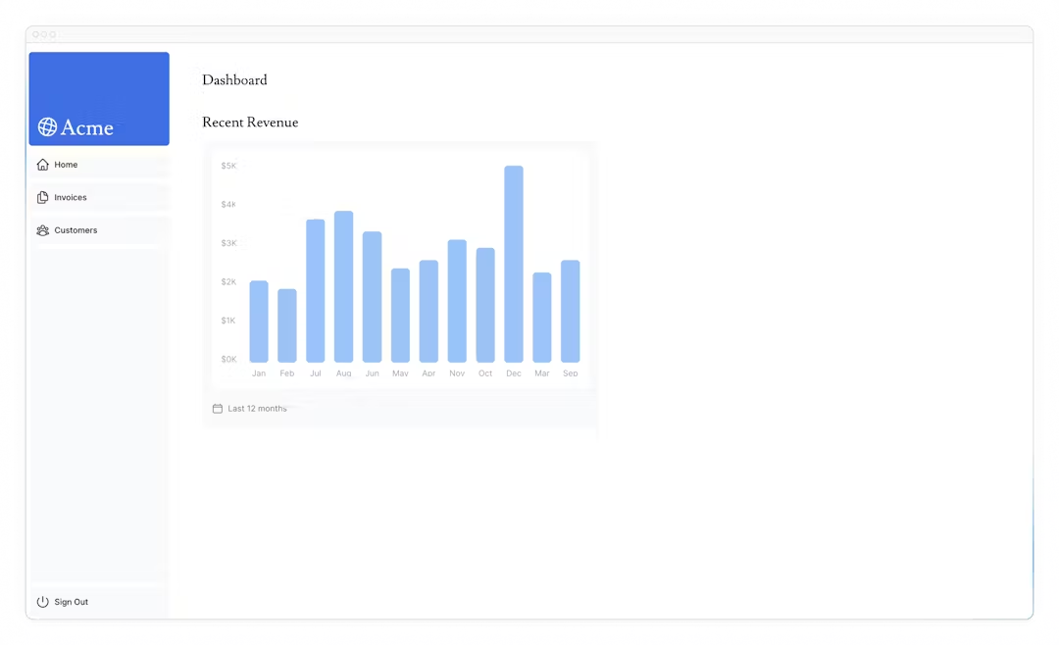Click the Acme brand name text
This screenshot has width=1059, height=645.
click(x=86, y=127)
